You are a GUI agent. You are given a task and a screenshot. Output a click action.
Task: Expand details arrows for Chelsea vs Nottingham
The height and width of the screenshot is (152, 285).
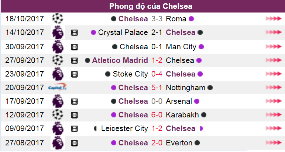tap(274, 87)
